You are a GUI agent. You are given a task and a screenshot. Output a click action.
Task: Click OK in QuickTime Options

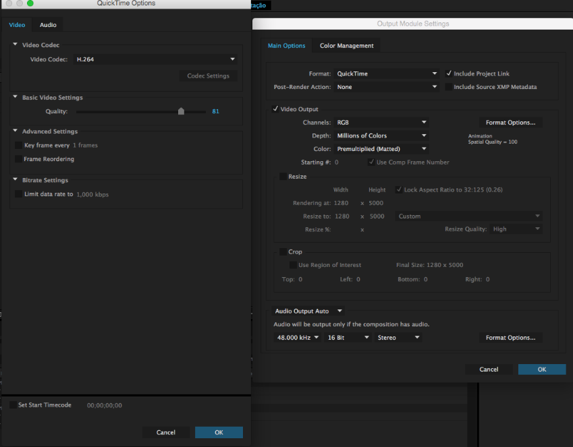click(x=219, y=432)
